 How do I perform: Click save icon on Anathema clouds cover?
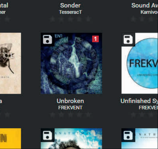click(x=47, y=135)
